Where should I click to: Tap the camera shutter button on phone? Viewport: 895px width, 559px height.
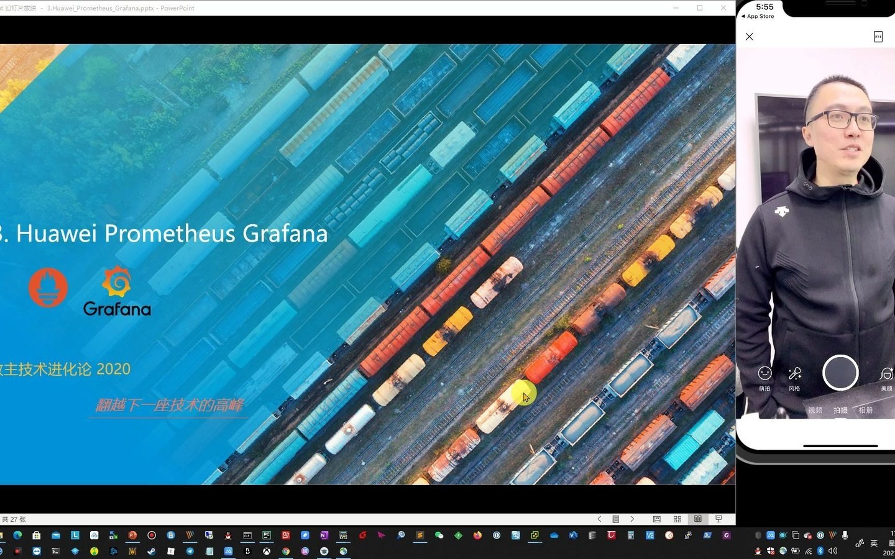(840, 373)
